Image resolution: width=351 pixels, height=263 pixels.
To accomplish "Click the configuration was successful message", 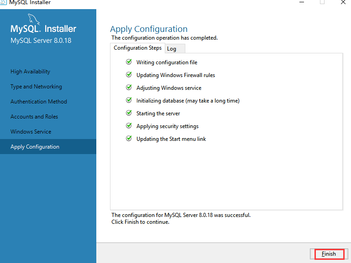I will pyautogui.click(x=181, y=215).
